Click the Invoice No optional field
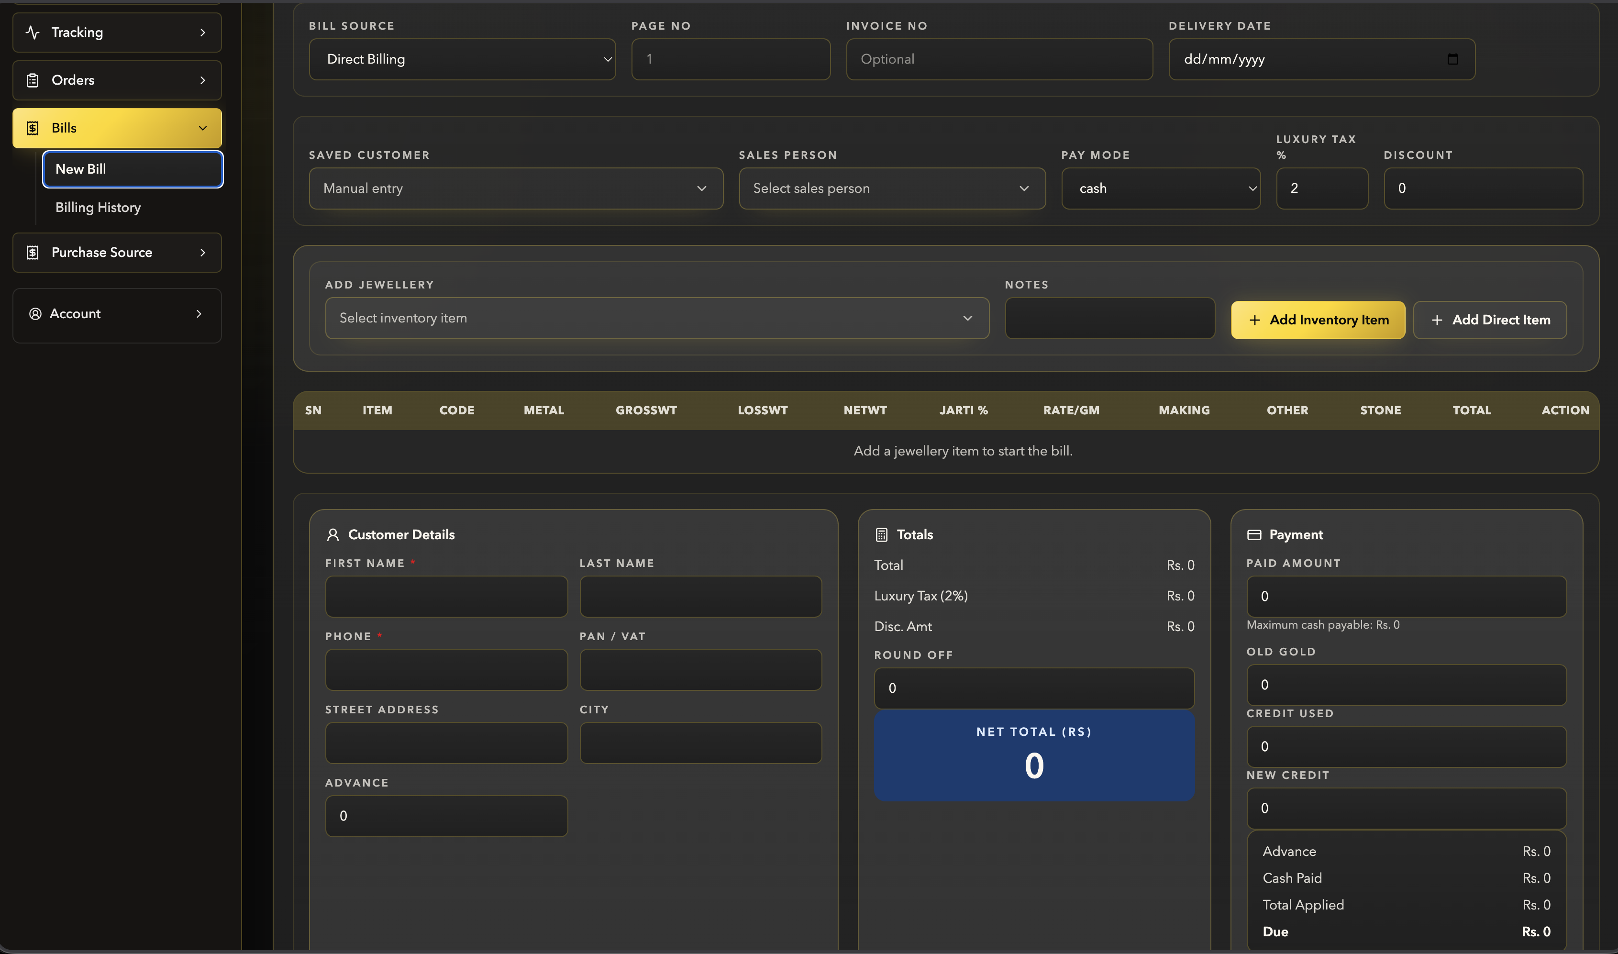This screenshot has width=1618, height=954. pyautogui.click(x=999, y=59)
